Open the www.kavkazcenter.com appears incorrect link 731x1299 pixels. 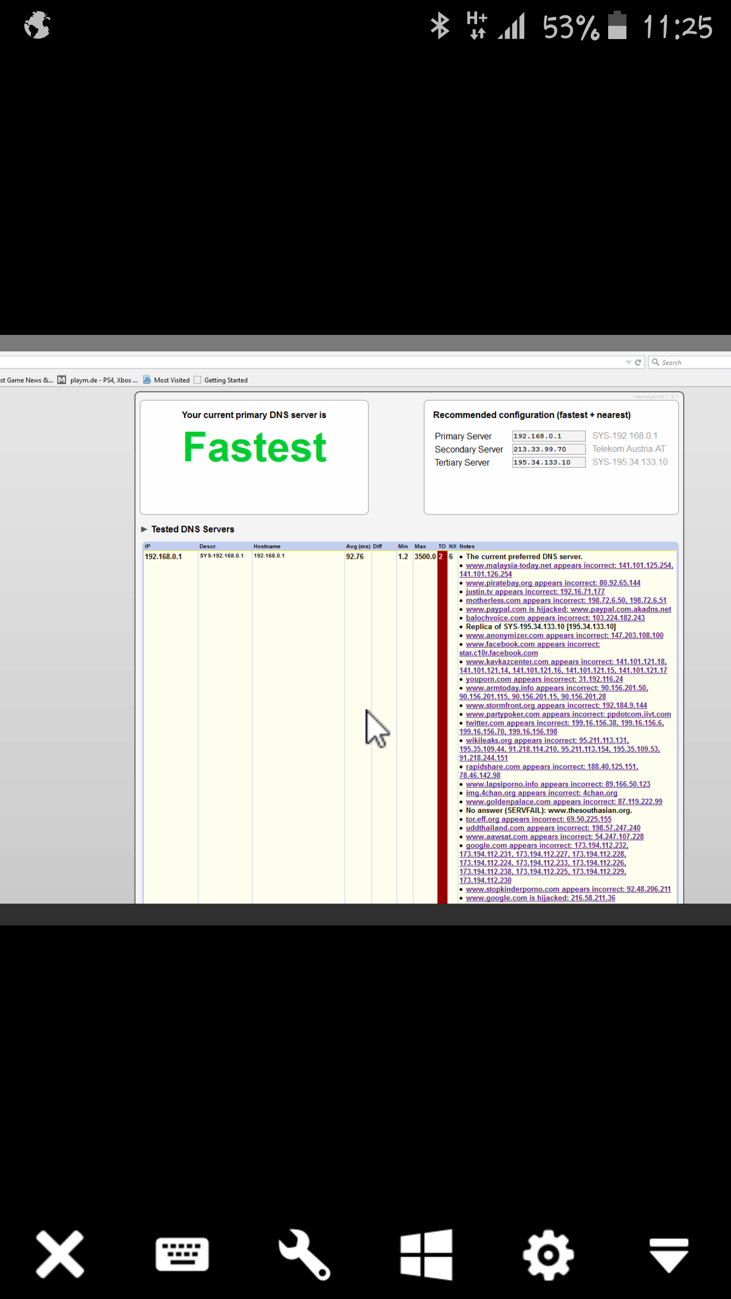566,662
